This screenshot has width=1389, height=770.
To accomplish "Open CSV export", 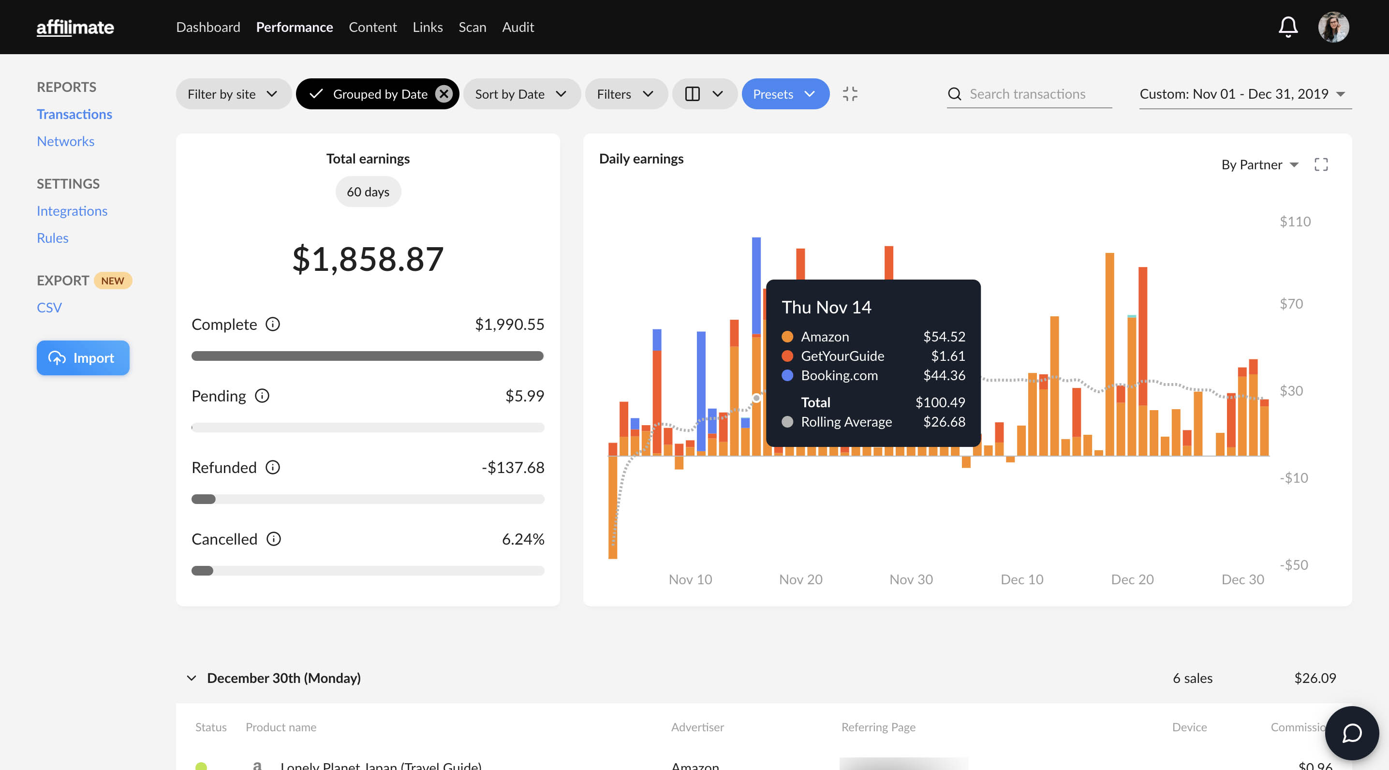I will [x=49, y=307].
